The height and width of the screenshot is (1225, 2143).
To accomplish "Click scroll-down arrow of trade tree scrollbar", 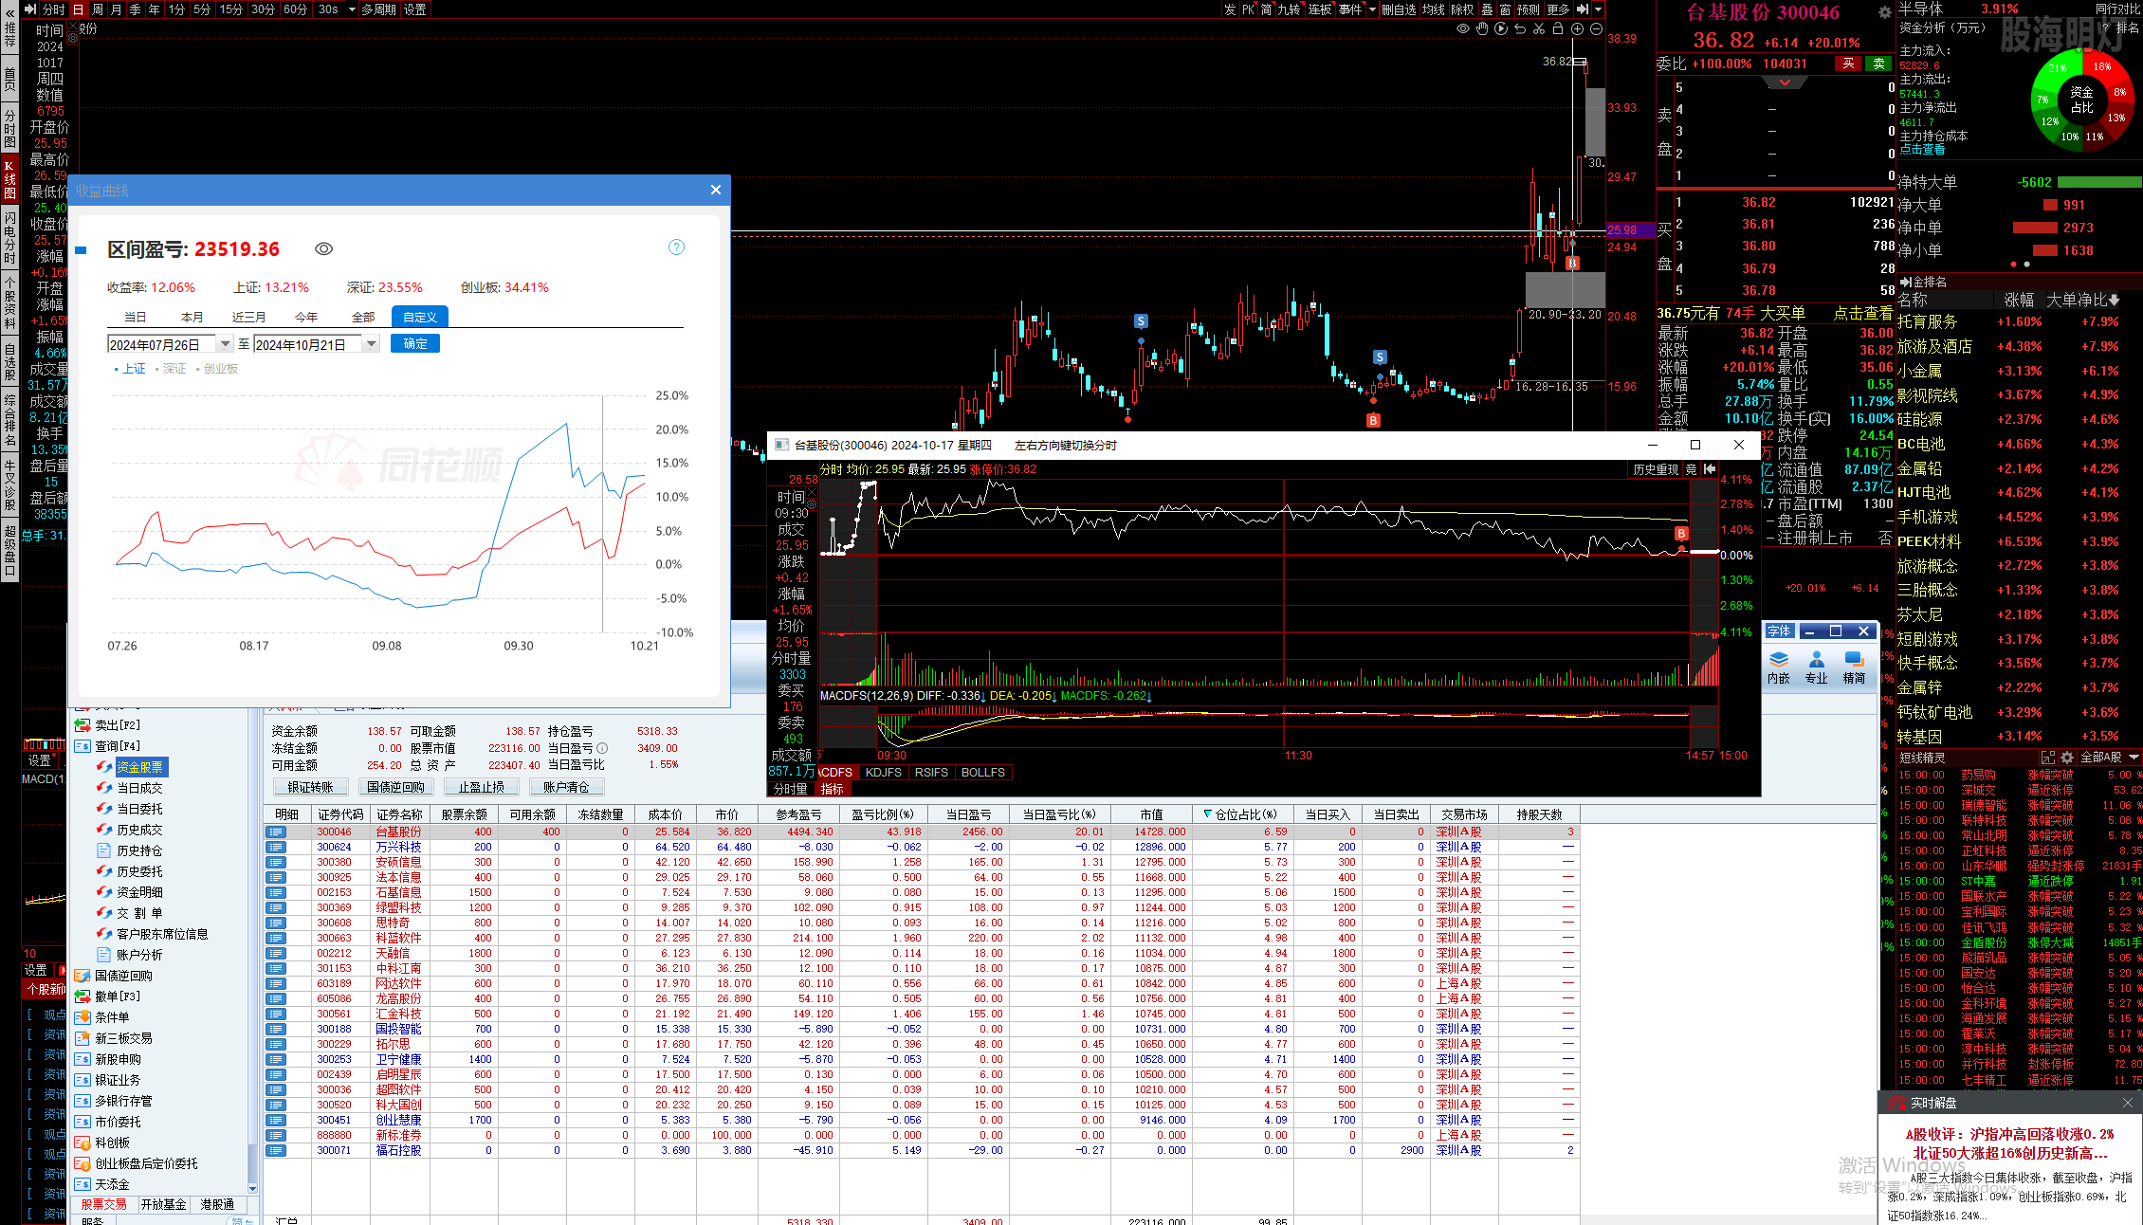I will 252,1188.
